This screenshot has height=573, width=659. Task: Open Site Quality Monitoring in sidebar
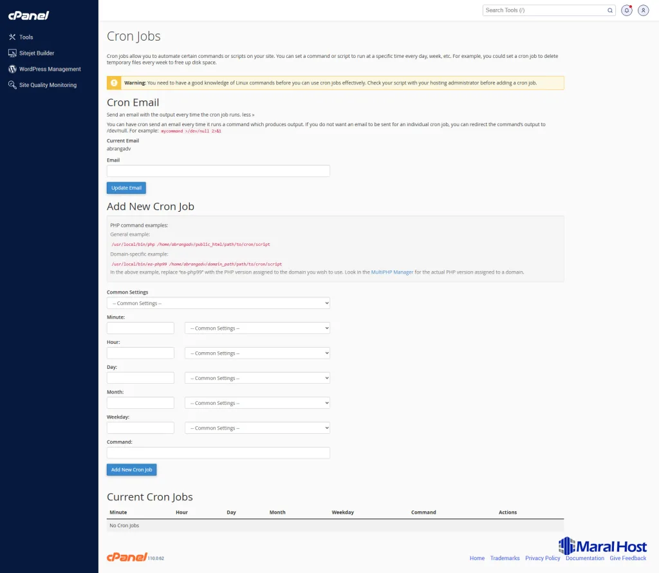click(x=13, y=84)
